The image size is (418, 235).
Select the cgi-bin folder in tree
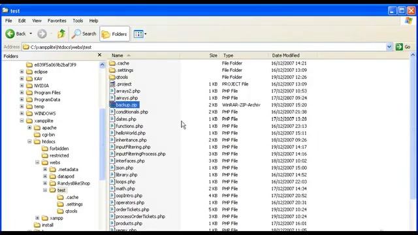(48, 134)
